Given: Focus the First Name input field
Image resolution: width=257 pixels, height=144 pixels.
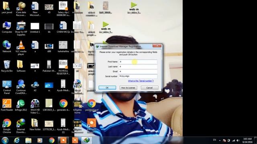Looking at the screenshot, I should (138, 62).
